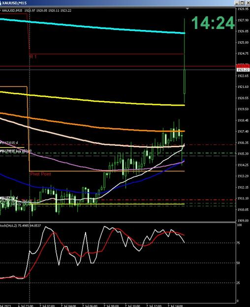250x307 pixels.
Task: Minimize the XAUUSD,M15 chart window
Action: (237, 3)
